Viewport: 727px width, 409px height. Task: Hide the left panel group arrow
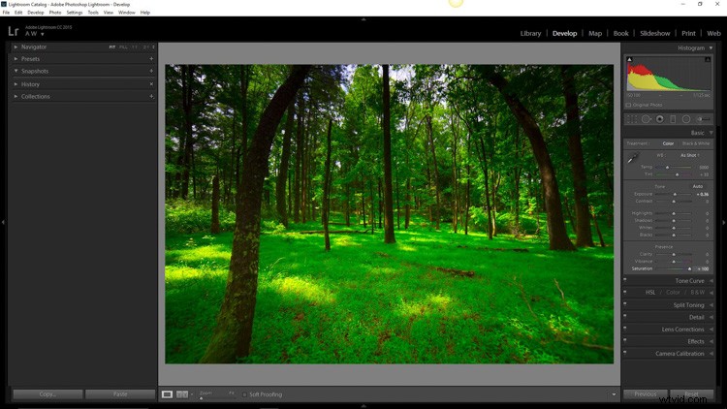[3, 223]
